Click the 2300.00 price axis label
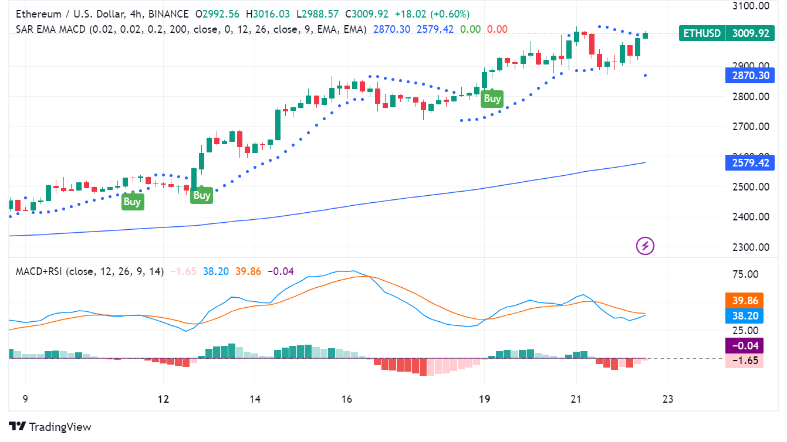This screenshot has height=442, width=787. (751, 247)
